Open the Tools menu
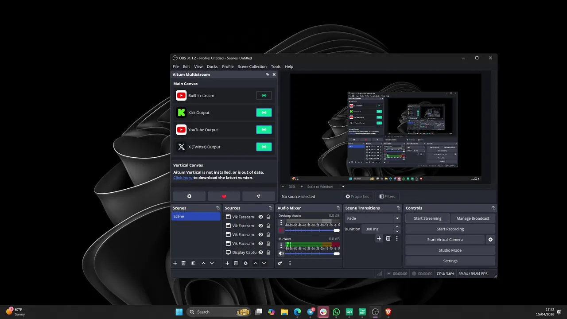This screenshot has width=567, height=319. (x=276, y=66)
